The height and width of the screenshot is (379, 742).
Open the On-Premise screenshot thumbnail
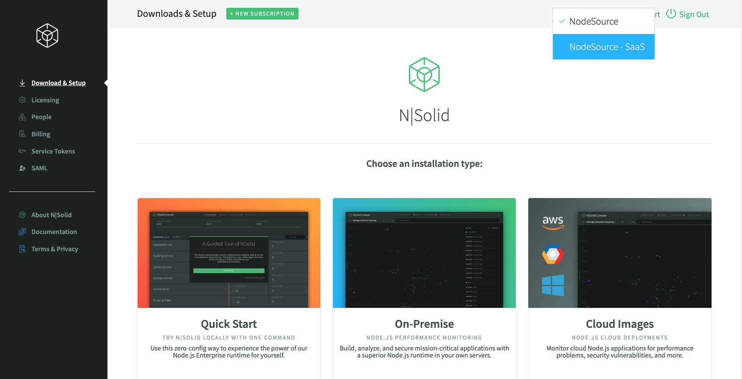[x=424, y=253]
